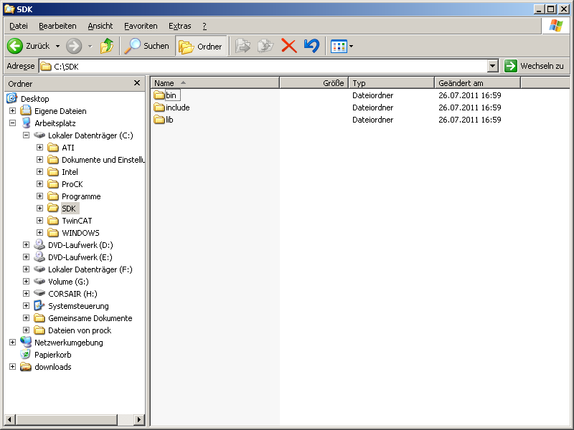Open the Zurück history dropdown arrow
574x430 pixels.
pyautogui.click(x=57, y=47)
